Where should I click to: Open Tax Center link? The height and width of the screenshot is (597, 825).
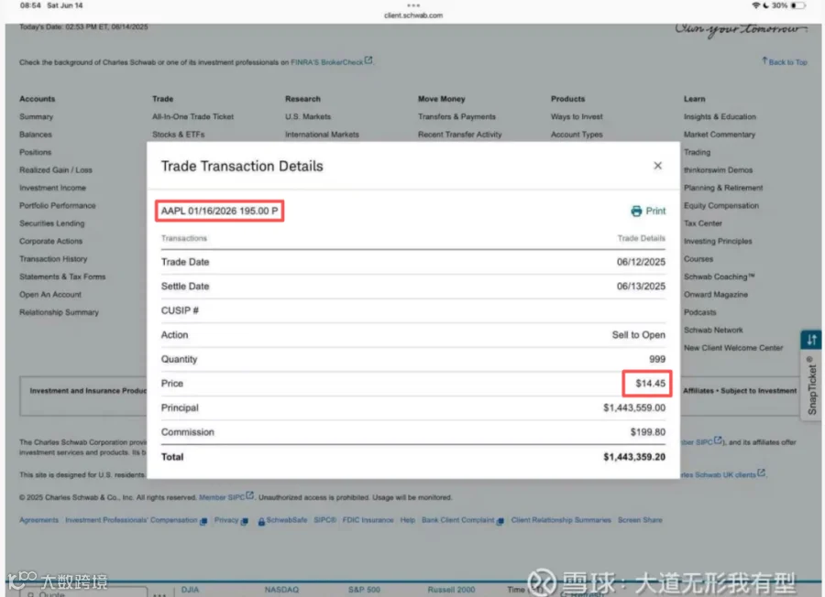click(703, 223)
